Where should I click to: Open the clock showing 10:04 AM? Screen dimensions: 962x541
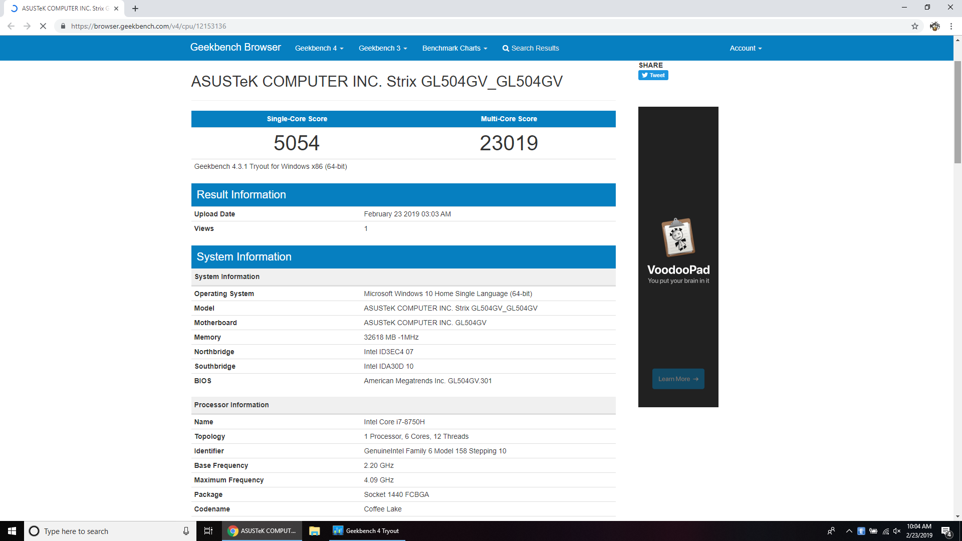click(919, 531)
